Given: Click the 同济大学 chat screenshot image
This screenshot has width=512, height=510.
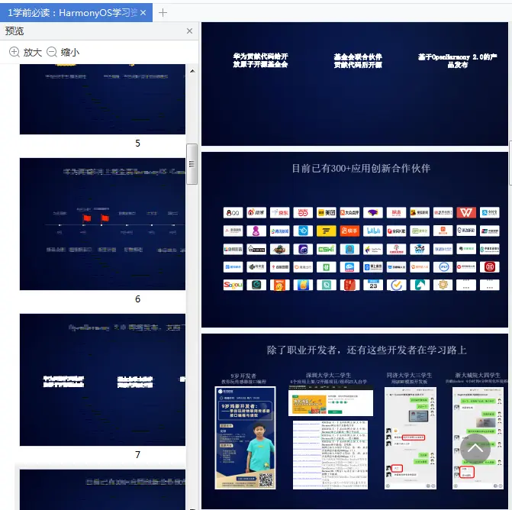Looking at the screenshot, I should pos(411,438).
